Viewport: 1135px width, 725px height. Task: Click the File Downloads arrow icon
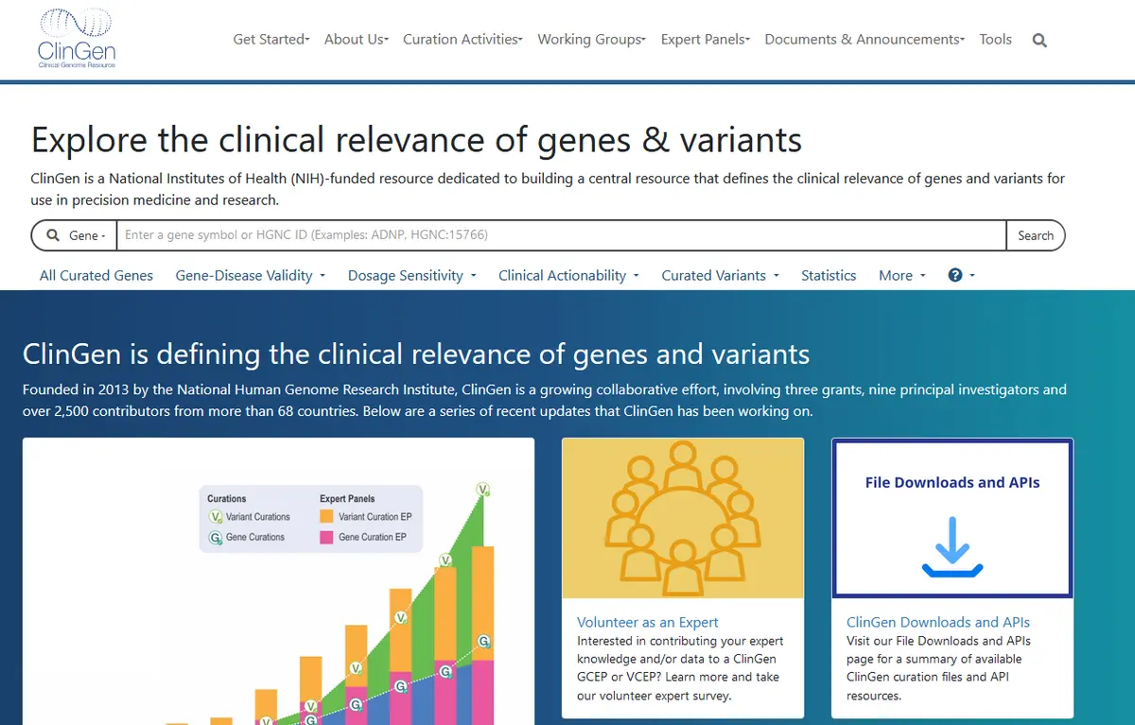(x=952, y=547)
